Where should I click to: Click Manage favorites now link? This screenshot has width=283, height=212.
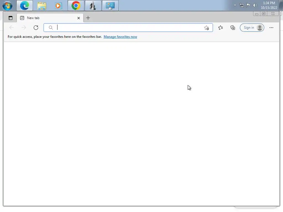120,37
